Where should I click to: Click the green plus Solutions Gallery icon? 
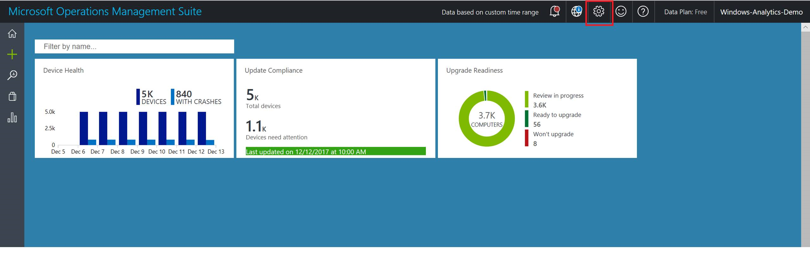click(x=12, y=54)
